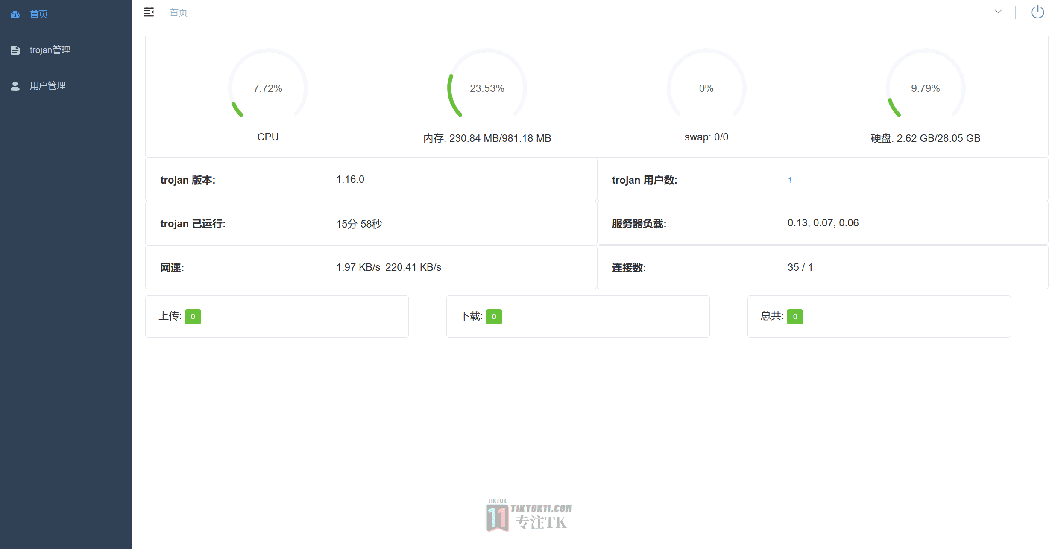This screenshot has height=549, width=1055.
Task: Click the network speed 1.97 KB/s 220.41 KB/s
Action: pyautogui.click(x=389, y=267)
